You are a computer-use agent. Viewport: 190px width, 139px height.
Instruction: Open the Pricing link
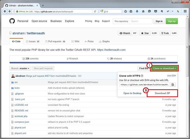point(88,21)
